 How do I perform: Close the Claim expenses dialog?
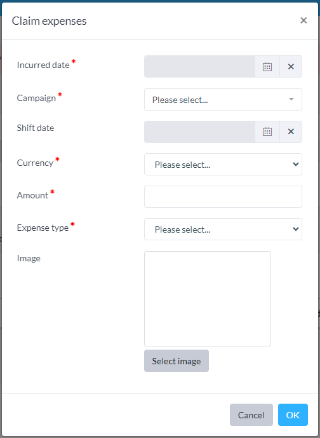[x=303, y=20]
